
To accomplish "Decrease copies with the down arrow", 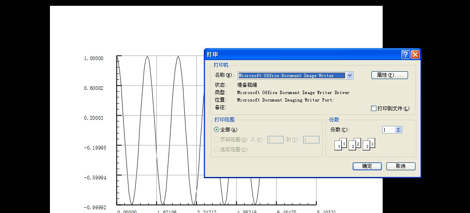I will [398, 131].
